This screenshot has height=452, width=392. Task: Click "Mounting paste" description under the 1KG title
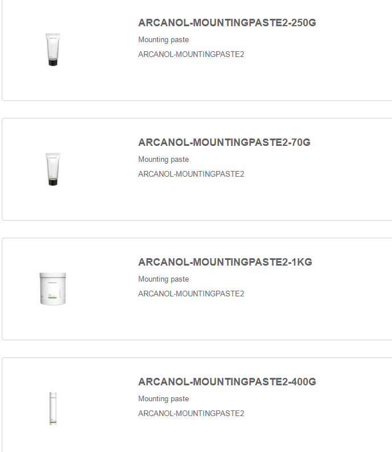click(x=163, y=279)
